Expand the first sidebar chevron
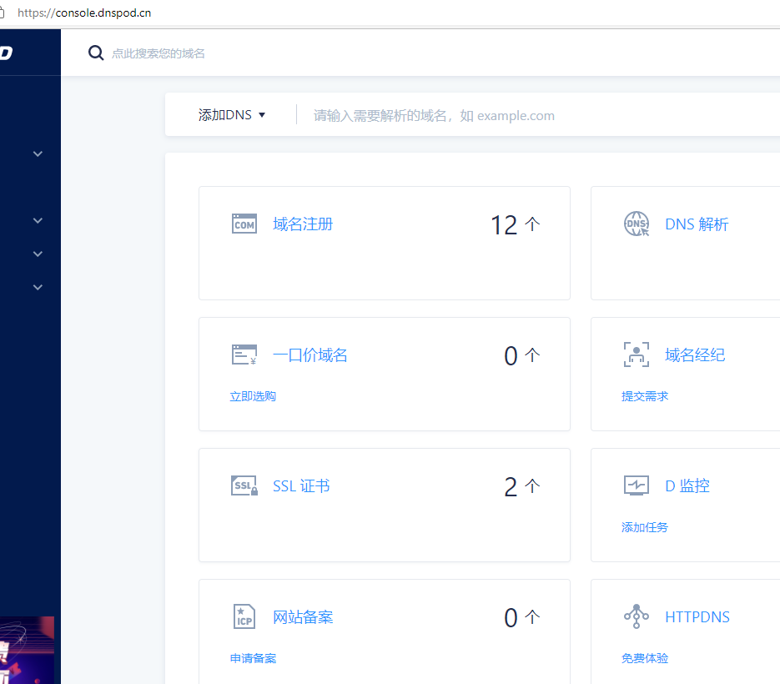780x684 pixels. [38, 153]
